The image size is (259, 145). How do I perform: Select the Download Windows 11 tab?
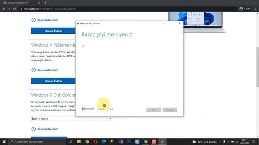click(21, 3)
